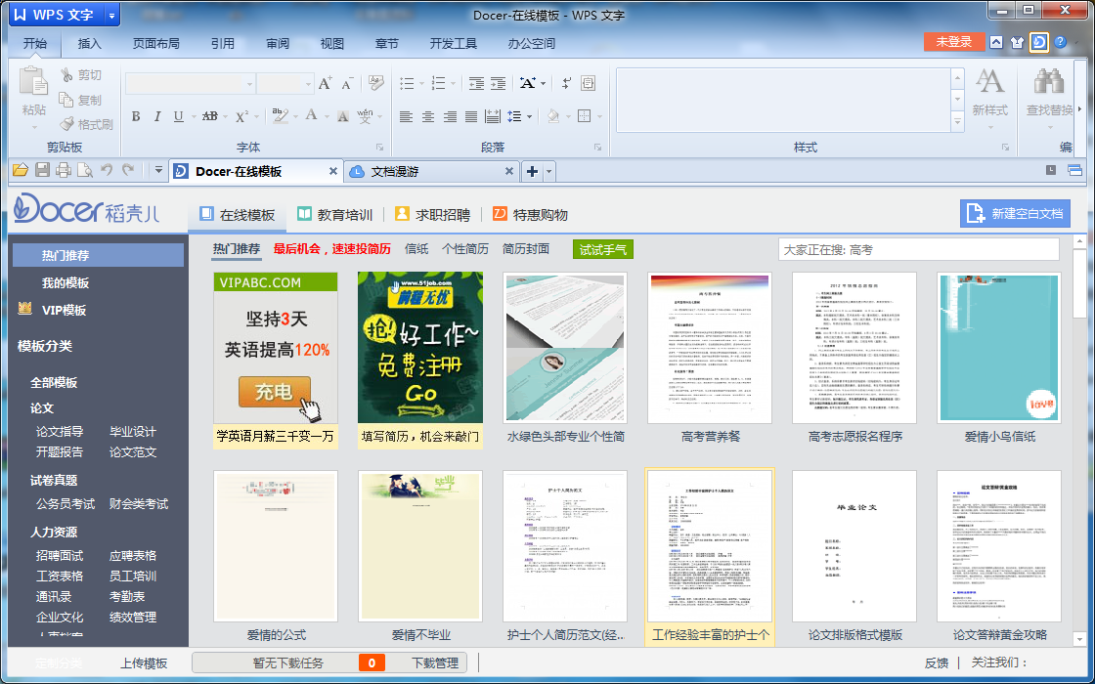Image resolution: width=1095 pixels, height=684 pixels.
Task: Open help via the blue question mark icon
Action: coord(1061,42)
